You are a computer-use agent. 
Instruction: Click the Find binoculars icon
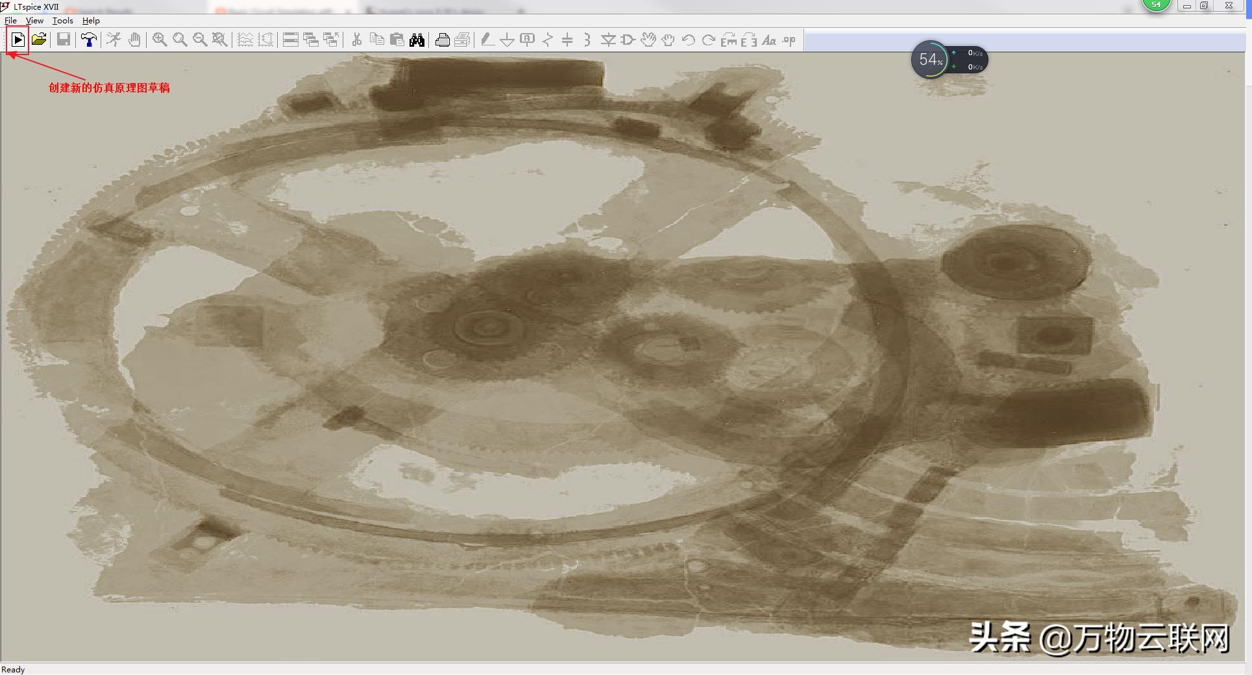[417, 40]
